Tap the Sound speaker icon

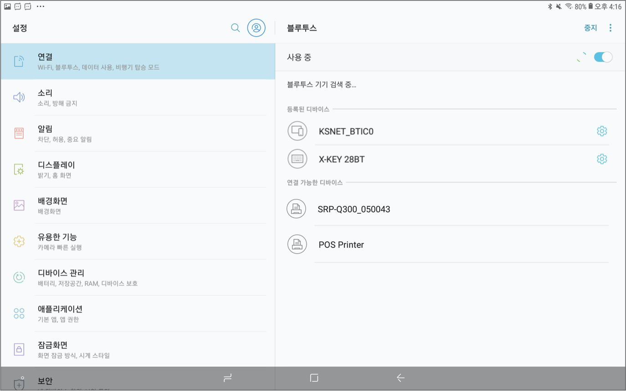19,97
